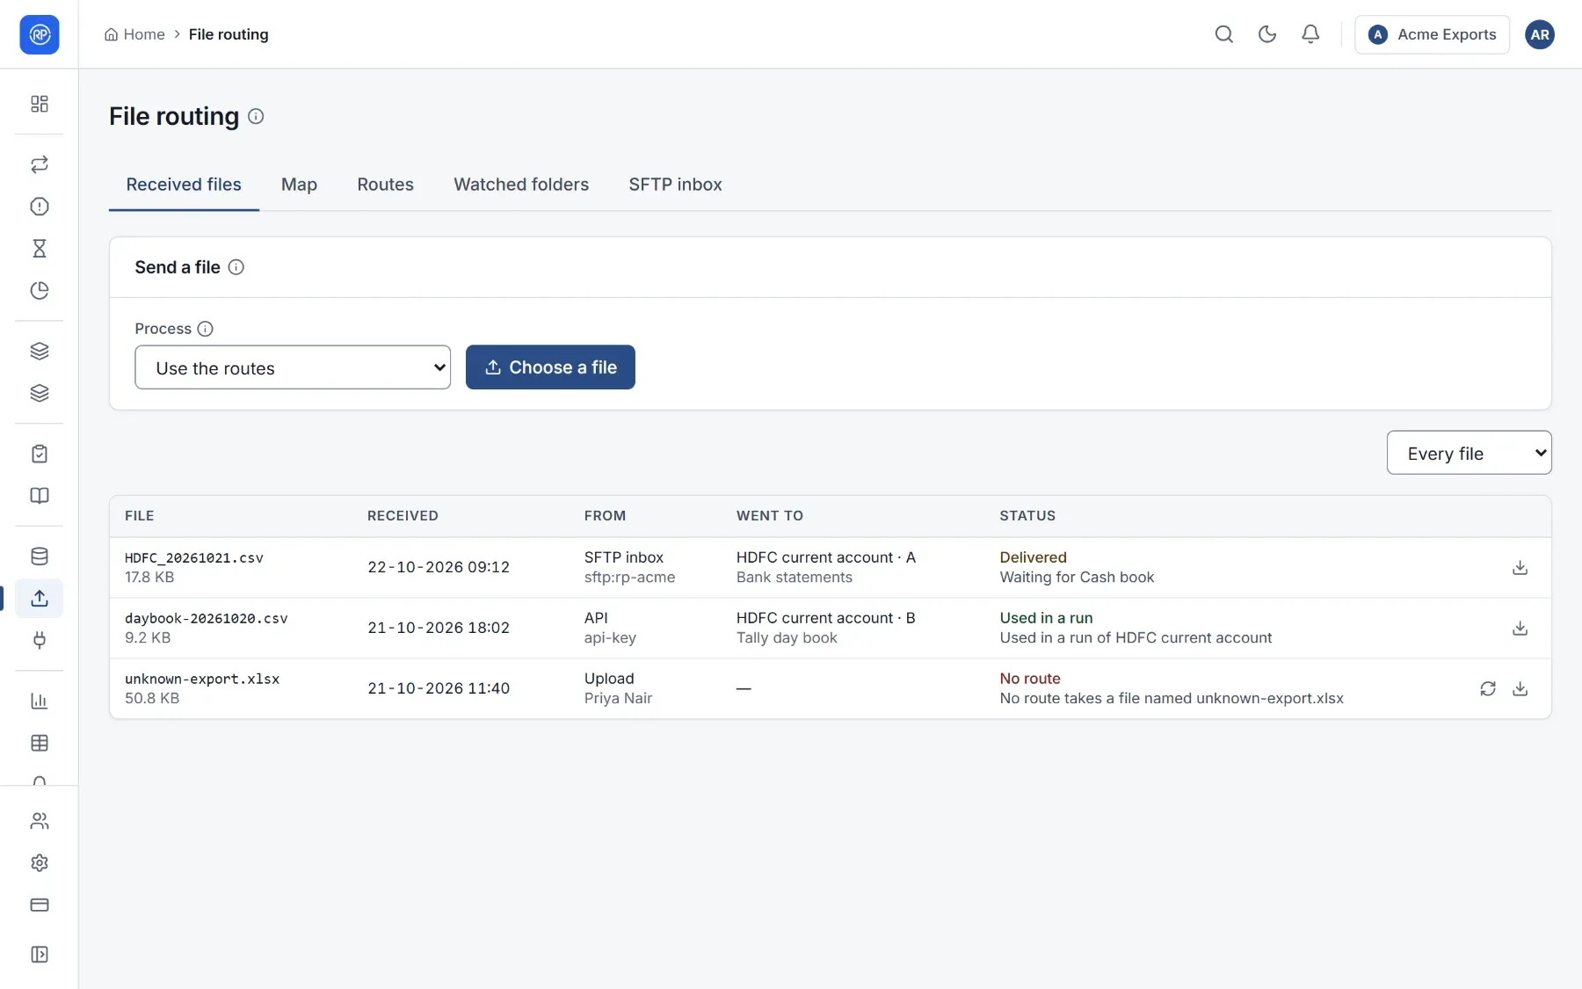Download unknown-export.xlsx file
1582x989 pixels.
(x=1520, y=689)
